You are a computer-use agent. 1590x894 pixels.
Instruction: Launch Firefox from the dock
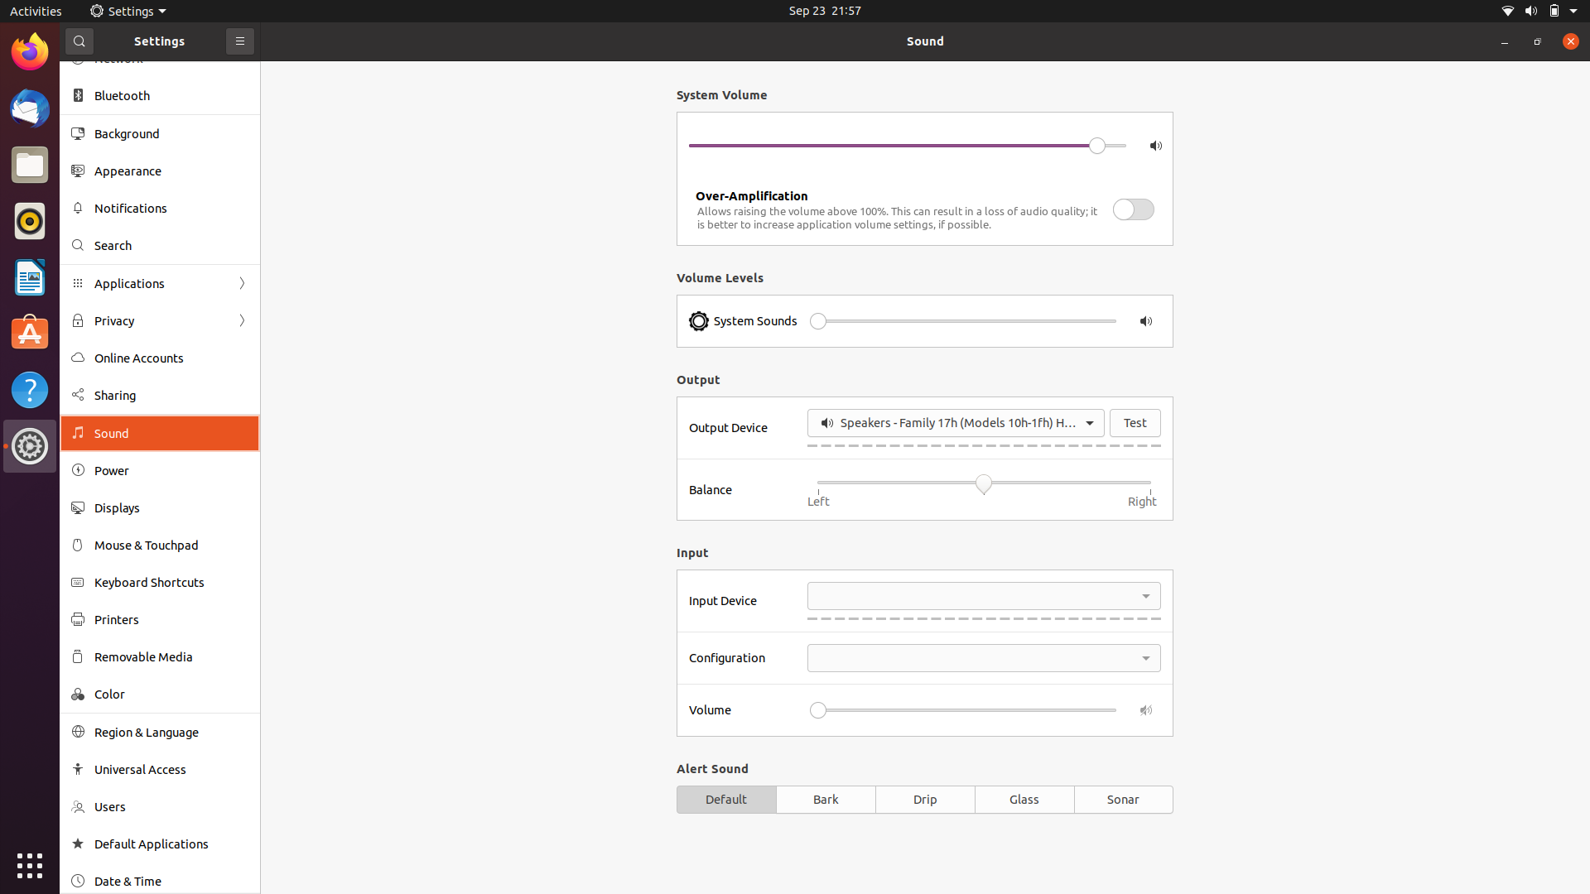coord(30,52)
